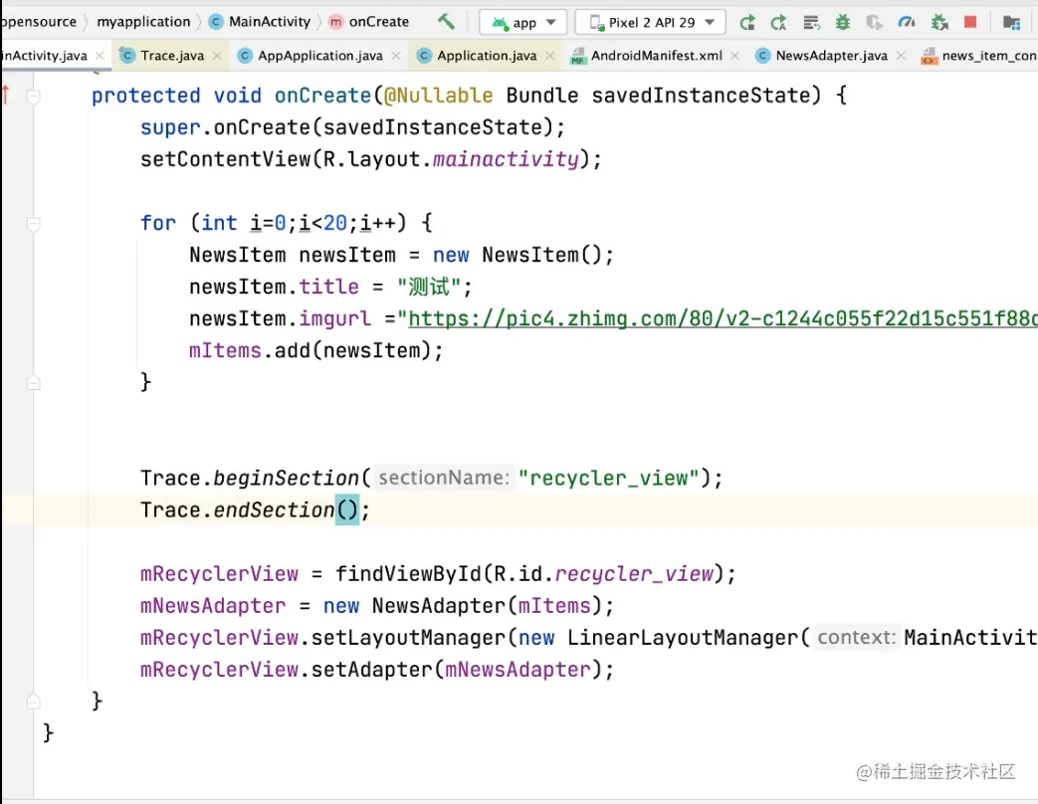Start debugging with the green bug icon
1038x804 pixels.
[x=843, y=23]
